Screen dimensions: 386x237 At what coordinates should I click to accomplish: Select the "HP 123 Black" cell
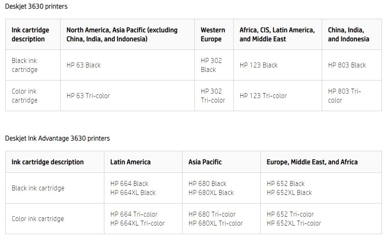tap(259, 65)
